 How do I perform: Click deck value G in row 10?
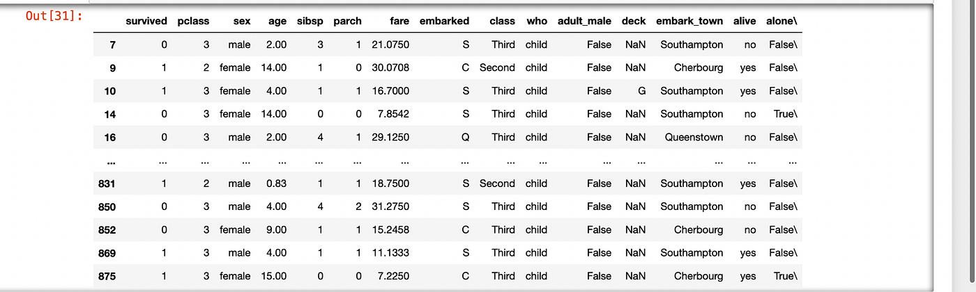tap(641, 90)
